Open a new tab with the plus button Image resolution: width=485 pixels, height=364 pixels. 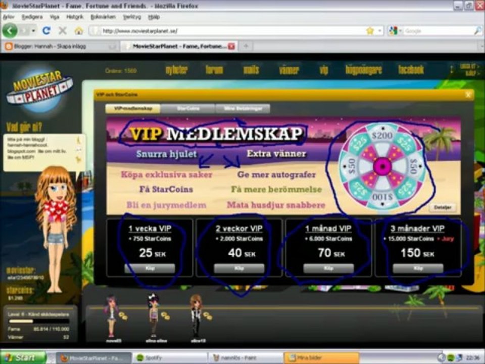point(246,46)
